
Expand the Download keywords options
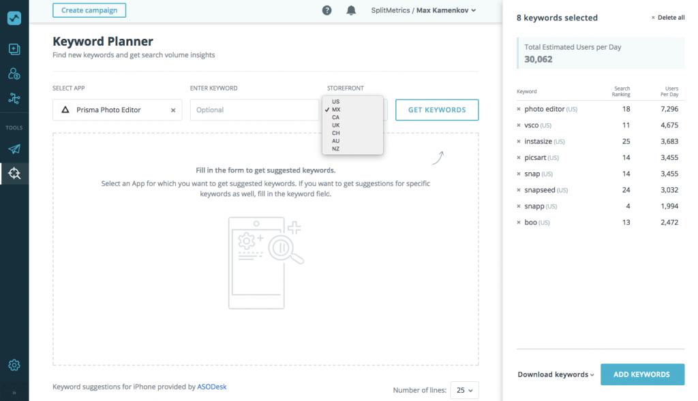(x=555, y=374)
